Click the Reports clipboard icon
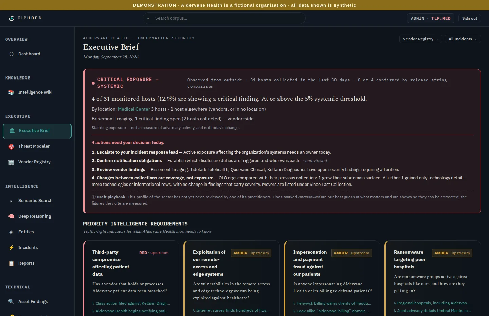The image size is (489, 316). click(12, 263)
